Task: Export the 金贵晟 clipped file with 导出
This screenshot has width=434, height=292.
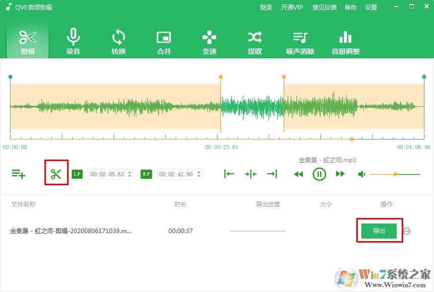Action: (379, 231)
